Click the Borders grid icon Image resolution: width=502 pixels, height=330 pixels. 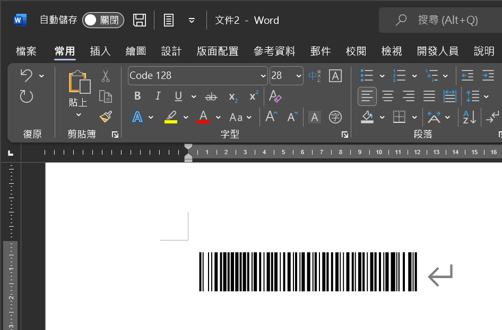(x=399, y=117)
